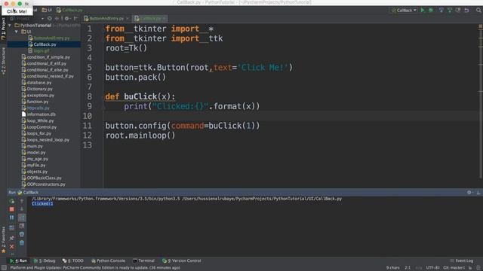Viewport: 483px width, 271px height.
Task: Click the pin tab icon in Run panel
Action: pos(12,238)
